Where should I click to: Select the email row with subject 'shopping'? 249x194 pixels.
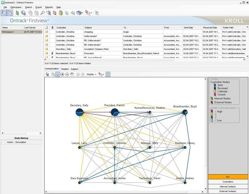145,32
